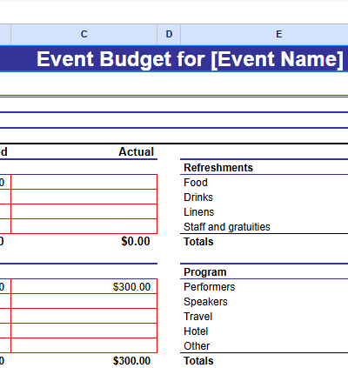The height and width of the screenshot is (368, 348).
Task: Click empty Actual cell beside Hotel row
Action: click(x=84, y=331)
